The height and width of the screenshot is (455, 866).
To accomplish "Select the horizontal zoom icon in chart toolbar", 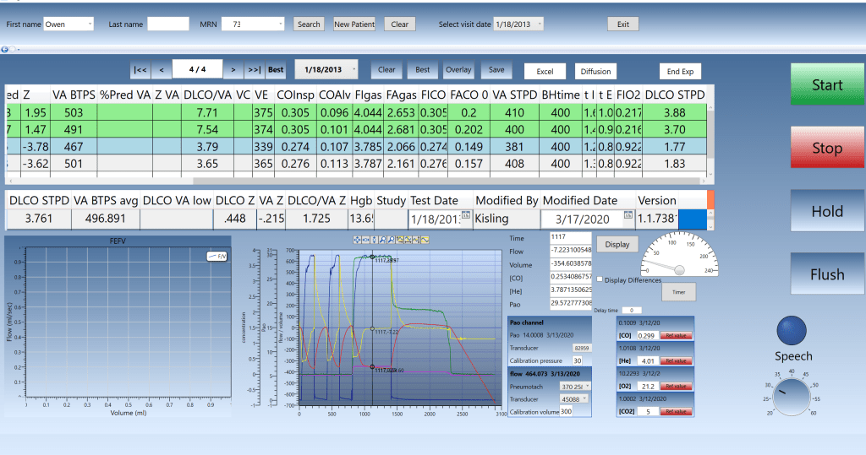I will click(366, 241).
